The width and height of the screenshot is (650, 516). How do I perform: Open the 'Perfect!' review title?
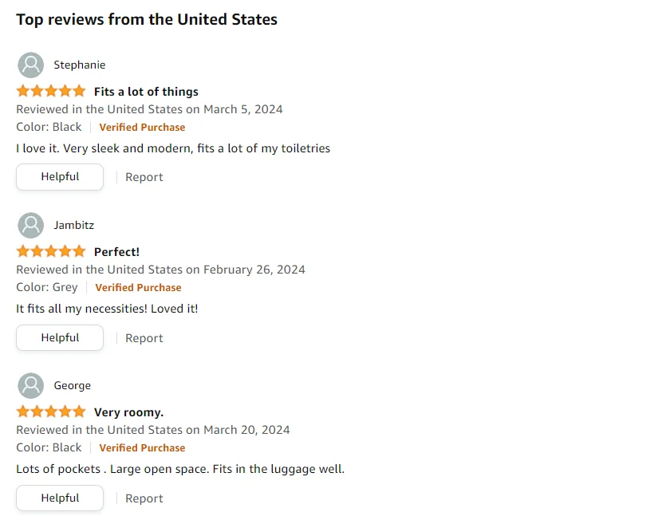(116, 252)
